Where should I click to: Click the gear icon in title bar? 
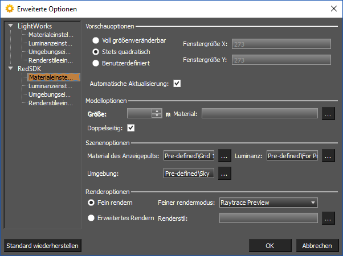[9, 9]
